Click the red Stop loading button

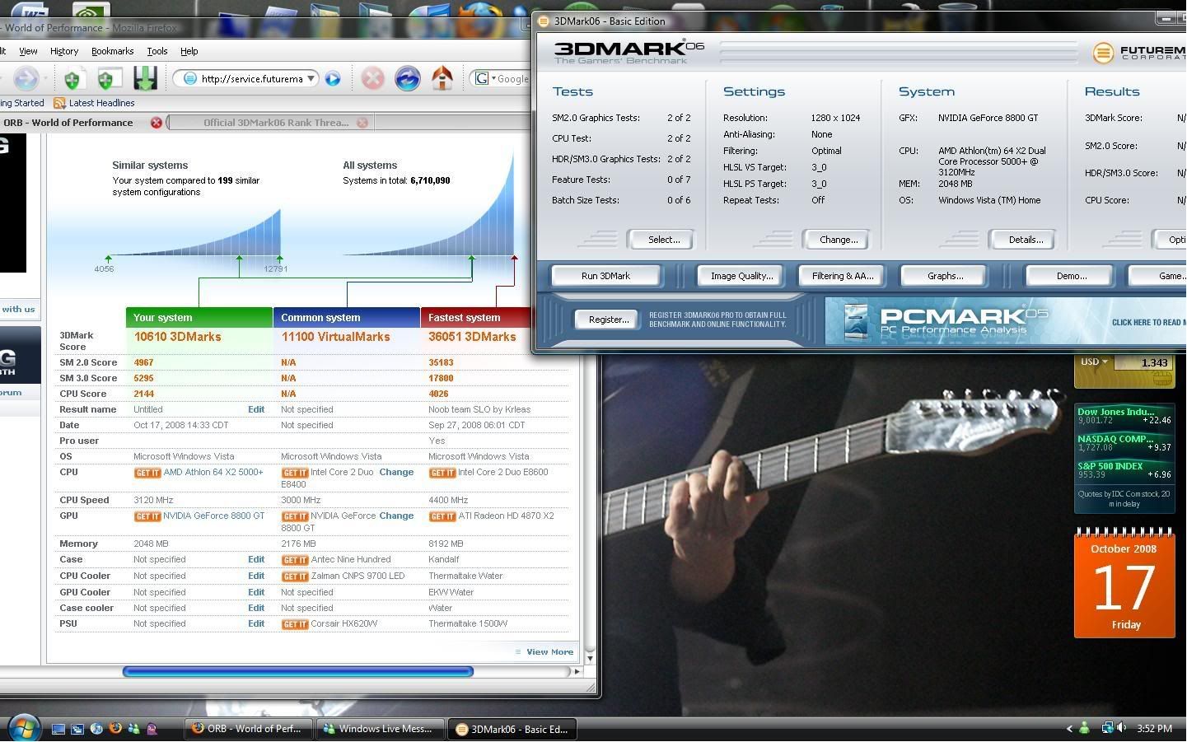pyautogui.click(x=373, y=79)
